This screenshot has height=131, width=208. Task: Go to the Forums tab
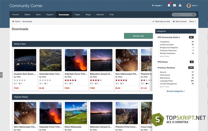16,14
